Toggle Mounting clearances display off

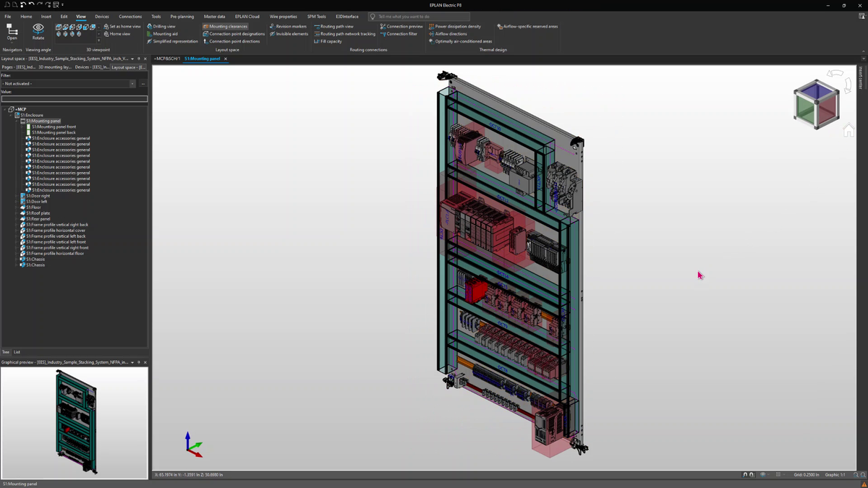pos(226,26)
